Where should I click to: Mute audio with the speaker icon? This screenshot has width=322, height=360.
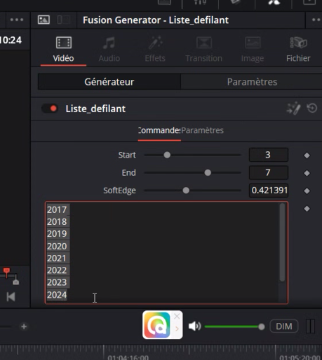point(194,326)
